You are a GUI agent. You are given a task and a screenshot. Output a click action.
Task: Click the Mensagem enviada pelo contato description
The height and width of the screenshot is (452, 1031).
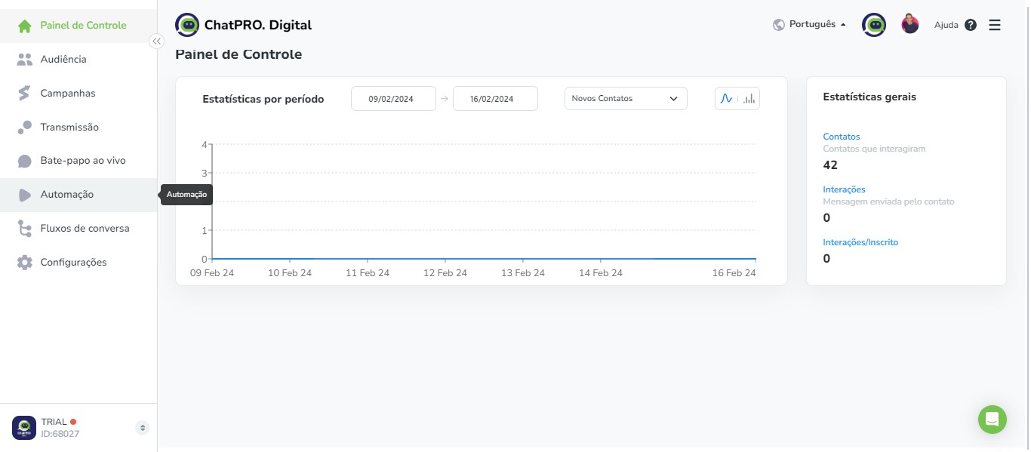(888, 201)
